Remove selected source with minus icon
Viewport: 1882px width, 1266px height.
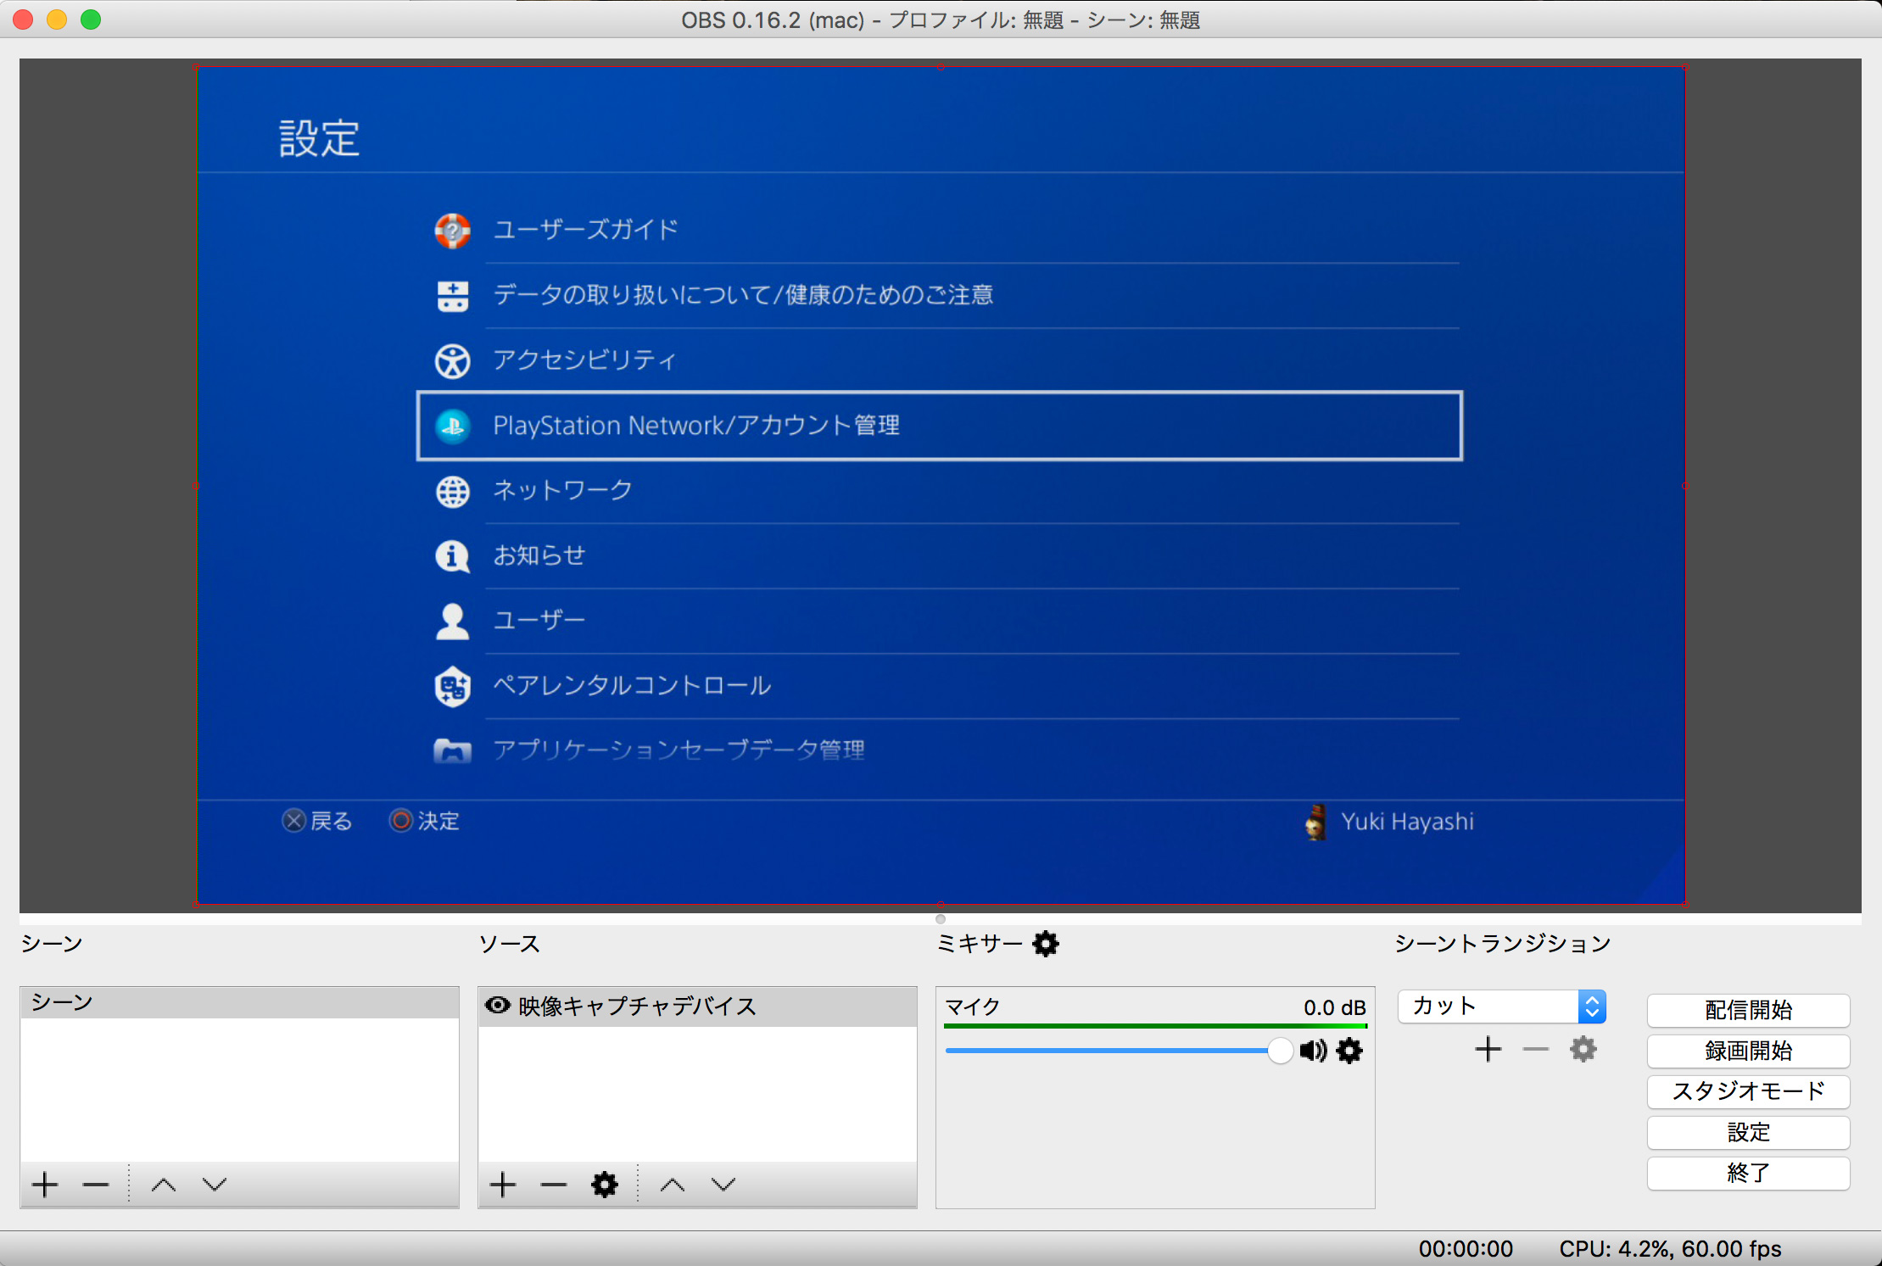pos(554,1185)
